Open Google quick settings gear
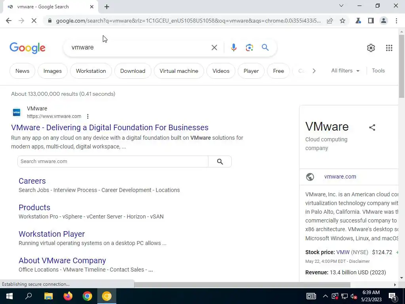Viewport: 405px width, 304px height. [371, 48]
